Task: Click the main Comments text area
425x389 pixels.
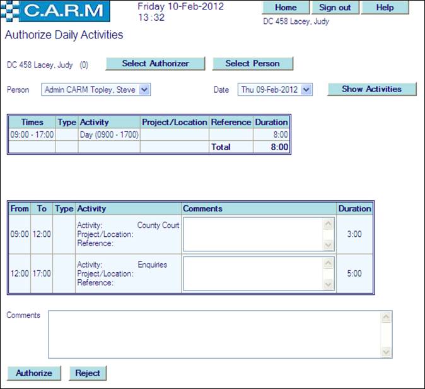Action: click(215, 334)
